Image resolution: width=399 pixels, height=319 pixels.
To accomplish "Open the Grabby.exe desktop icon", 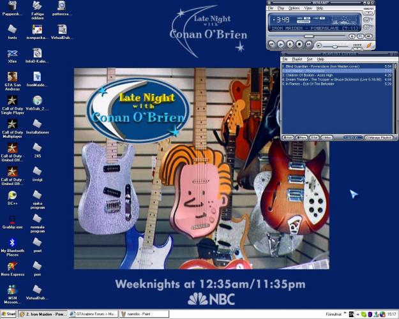I will click(x=12, y=221).
